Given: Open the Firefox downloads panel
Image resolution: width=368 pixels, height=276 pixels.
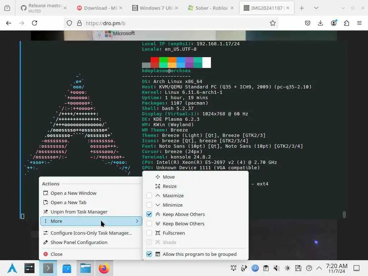Looking at the screenshot, I should (x=320, y=23).
